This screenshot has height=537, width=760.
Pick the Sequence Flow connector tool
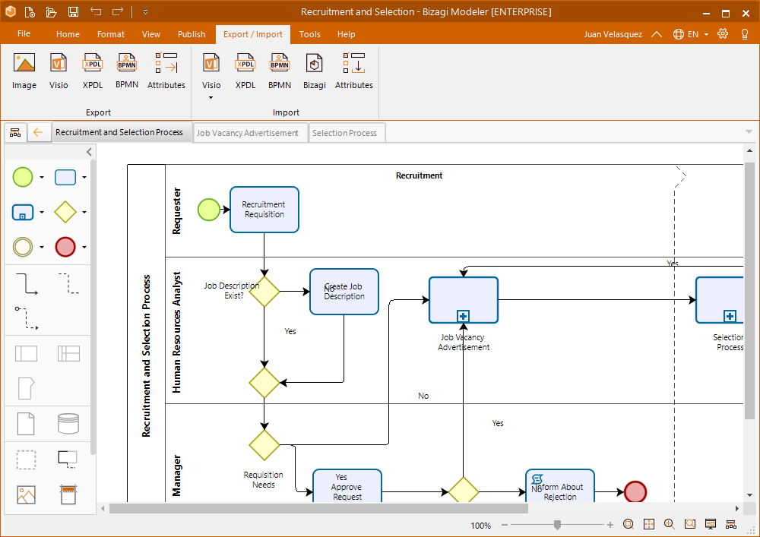coord(27,284)
